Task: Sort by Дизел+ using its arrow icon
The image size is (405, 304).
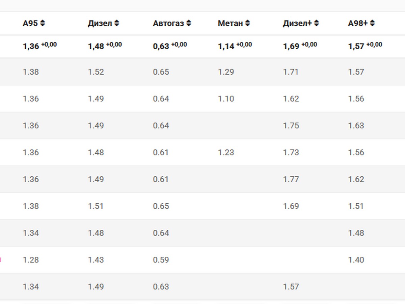Action: click(x=316, y=23)
